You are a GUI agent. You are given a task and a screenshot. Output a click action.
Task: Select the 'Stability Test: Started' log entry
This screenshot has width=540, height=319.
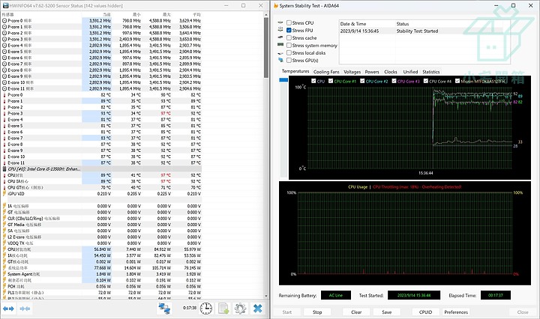(424, 31)
